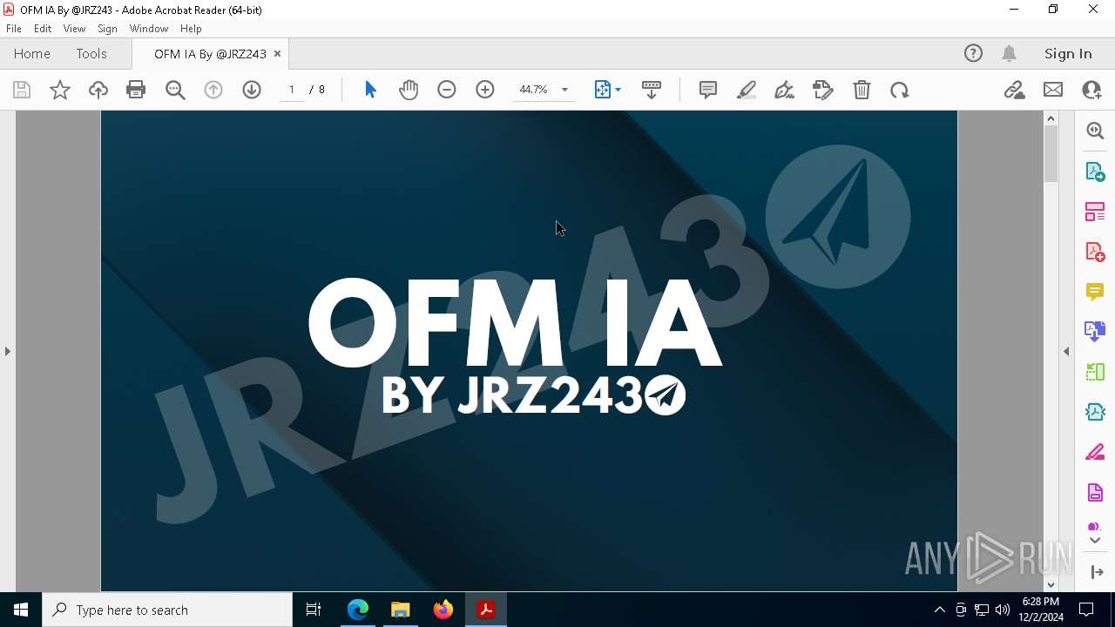1115x627 pixels.
Task: Open the sign document pen tool
Action: 785,90
